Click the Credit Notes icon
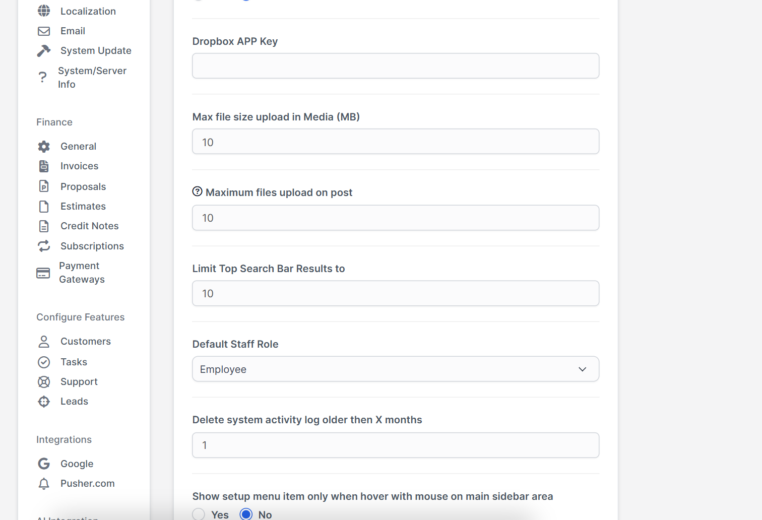The height and width of the screenshot is (520, 762). pyautogui.click(x=44, y=226)
